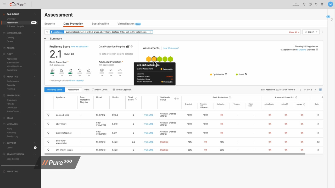Screen dimensions: 335x188
Task: Click the Clear All filter link
Action: (294, 32)
